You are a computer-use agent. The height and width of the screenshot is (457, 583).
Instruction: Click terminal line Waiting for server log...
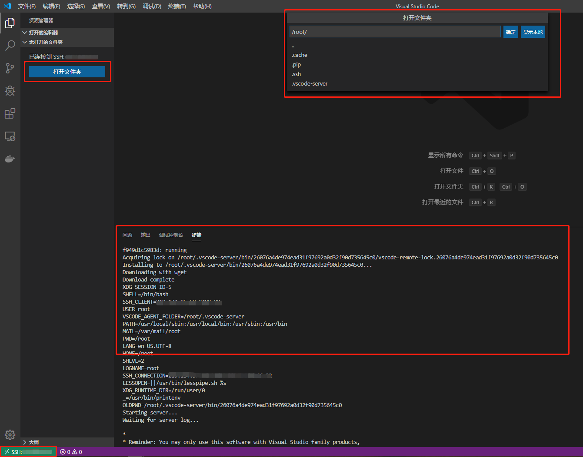[160, 420]
